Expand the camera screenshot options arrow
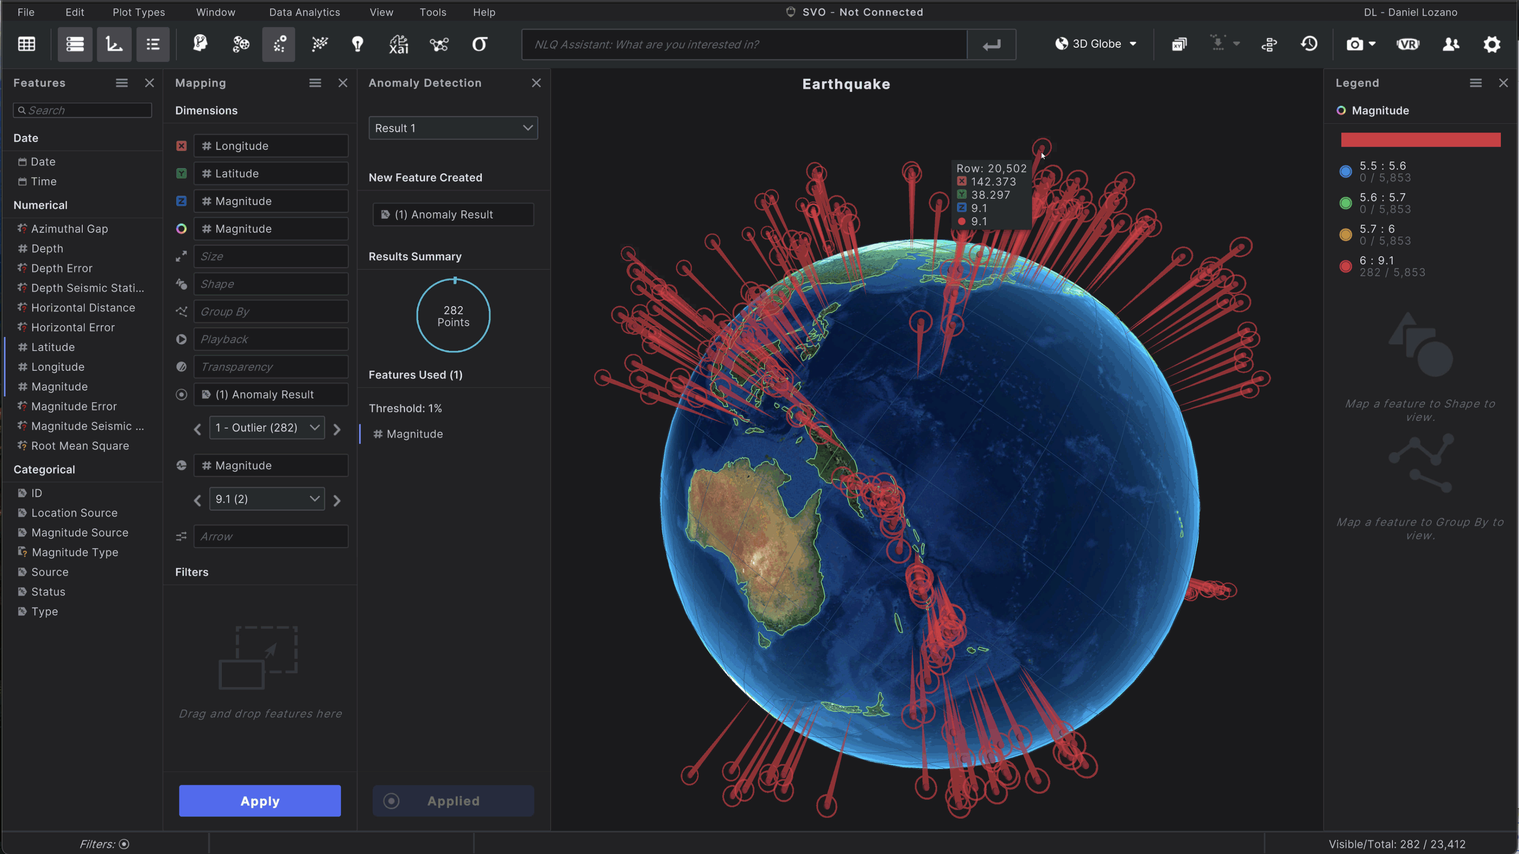The height and width of the screenshot is (854, 1519). point(1372,44)
